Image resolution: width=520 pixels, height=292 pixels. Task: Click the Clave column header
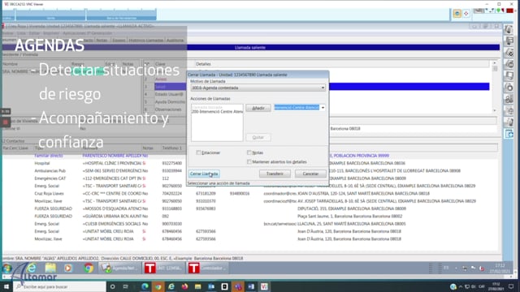[x=160, y=64]
